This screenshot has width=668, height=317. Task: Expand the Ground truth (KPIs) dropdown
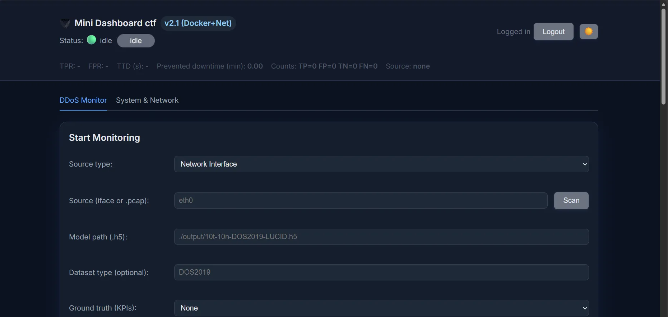381,308
